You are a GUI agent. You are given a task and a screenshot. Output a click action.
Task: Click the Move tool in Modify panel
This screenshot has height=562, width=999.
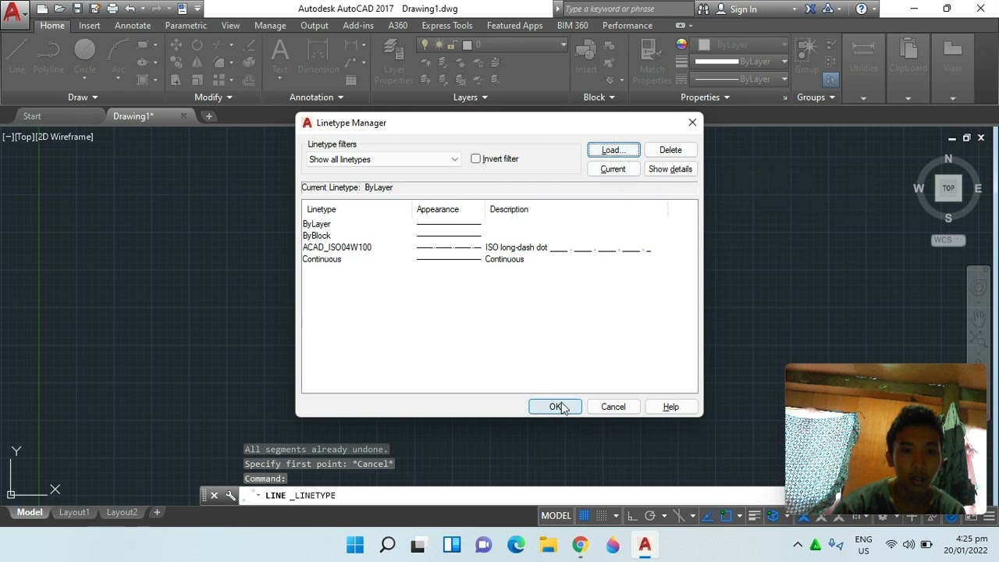176,44
